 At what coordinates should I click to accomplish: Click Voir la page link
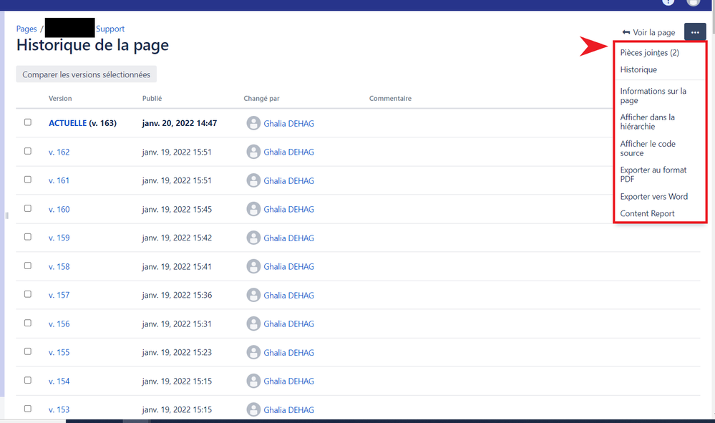tap(648, 32)
